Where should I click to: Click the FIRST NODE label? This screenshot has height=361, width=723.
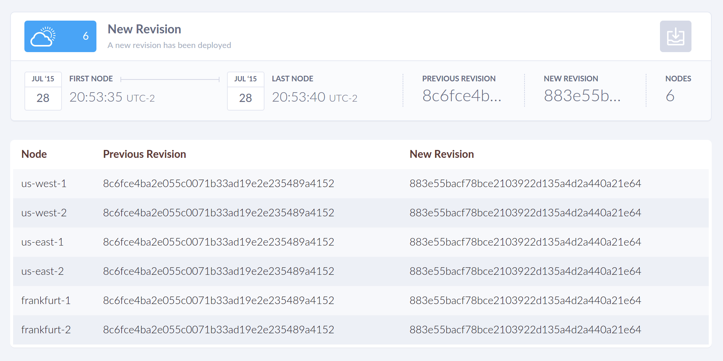click(x=91, y=79)
